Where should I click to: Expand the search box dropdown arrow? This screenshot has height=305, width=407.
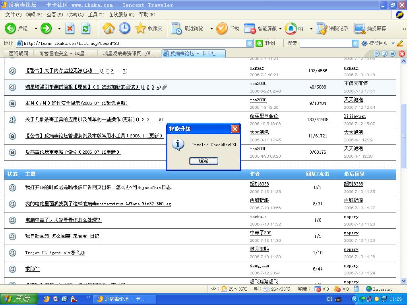pyautogui.click(x=355, y=43)
